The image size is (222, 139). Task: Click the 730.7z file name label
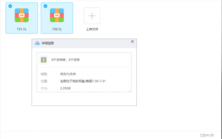click(57, 29)
